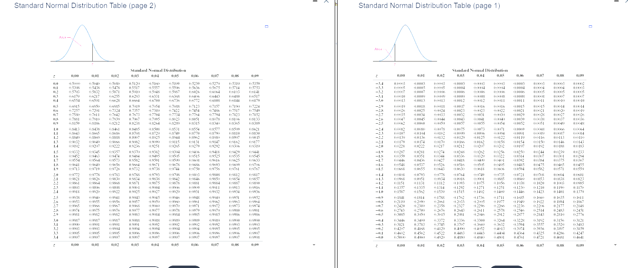
Task: Click value 0.9772 in page 2 table
Action: click(x=74, y=175)
